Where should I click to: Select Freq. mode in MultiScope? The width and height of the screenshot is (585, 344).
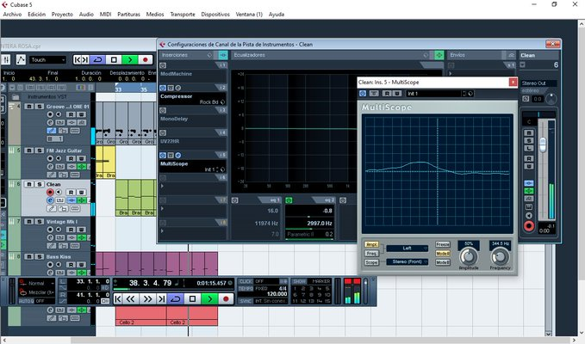[371, 254]
